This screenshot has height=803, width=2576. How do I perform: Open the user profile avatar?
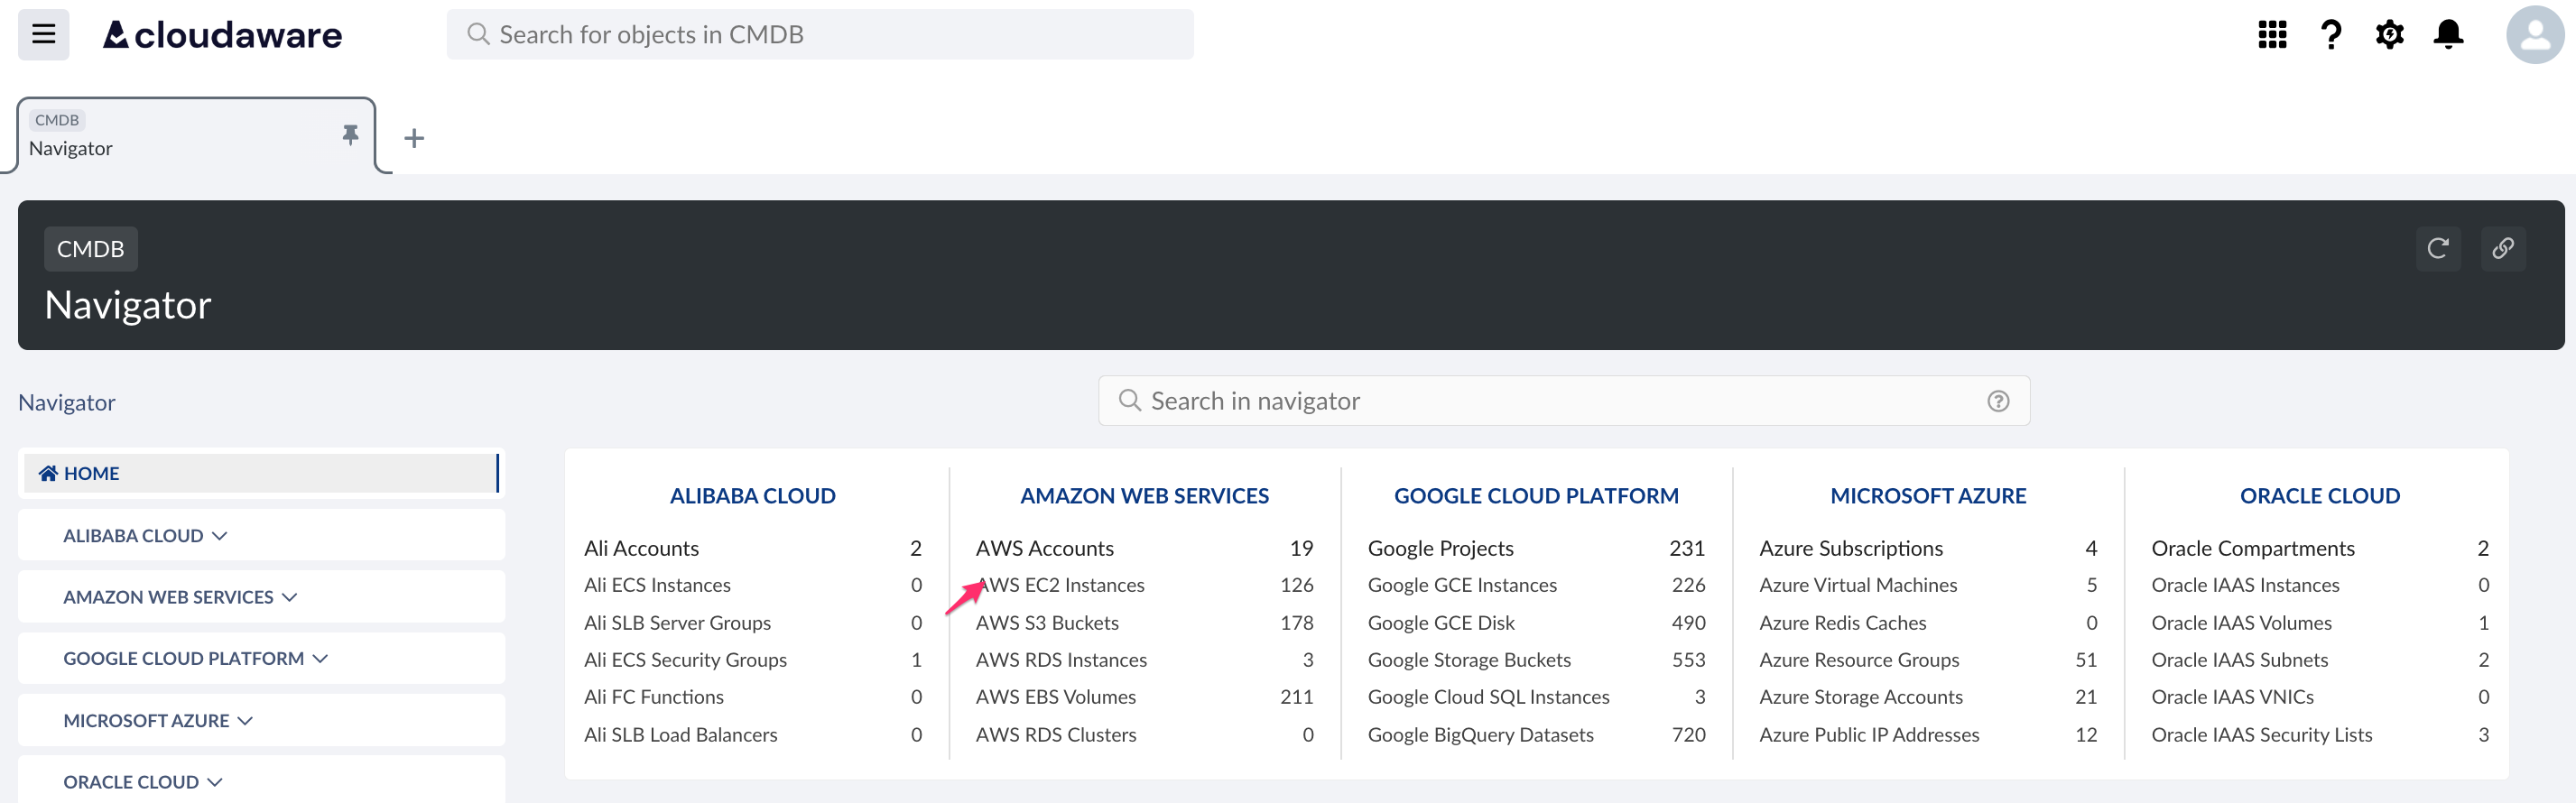[2533, 35]
